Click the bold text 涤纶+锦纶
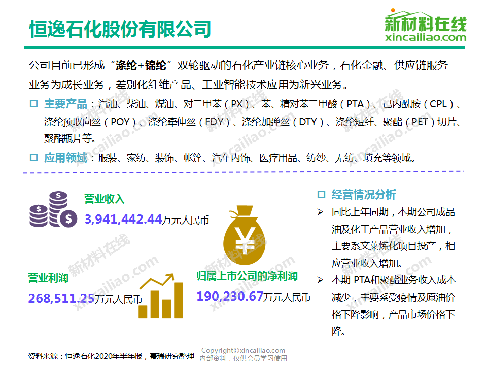487x365 pixels. pos(141,65)
